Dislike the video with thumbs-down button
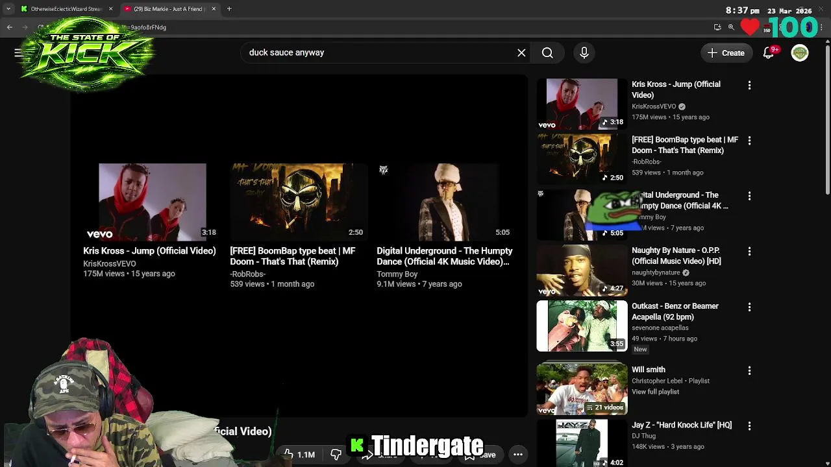The height and width of the screenshot is (467, 831). pos(336,455)
